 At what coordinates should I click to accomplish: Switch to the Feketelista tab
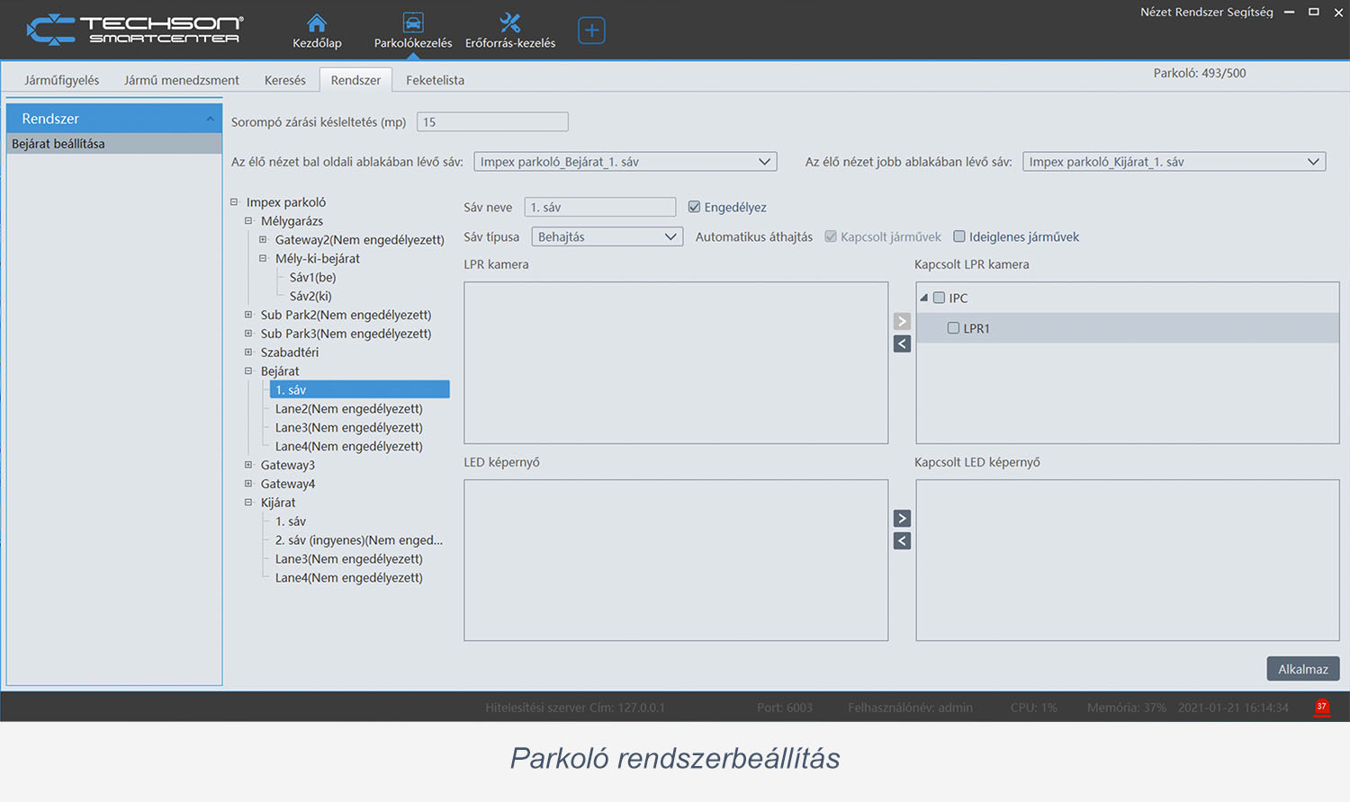[x=435, y=80]
